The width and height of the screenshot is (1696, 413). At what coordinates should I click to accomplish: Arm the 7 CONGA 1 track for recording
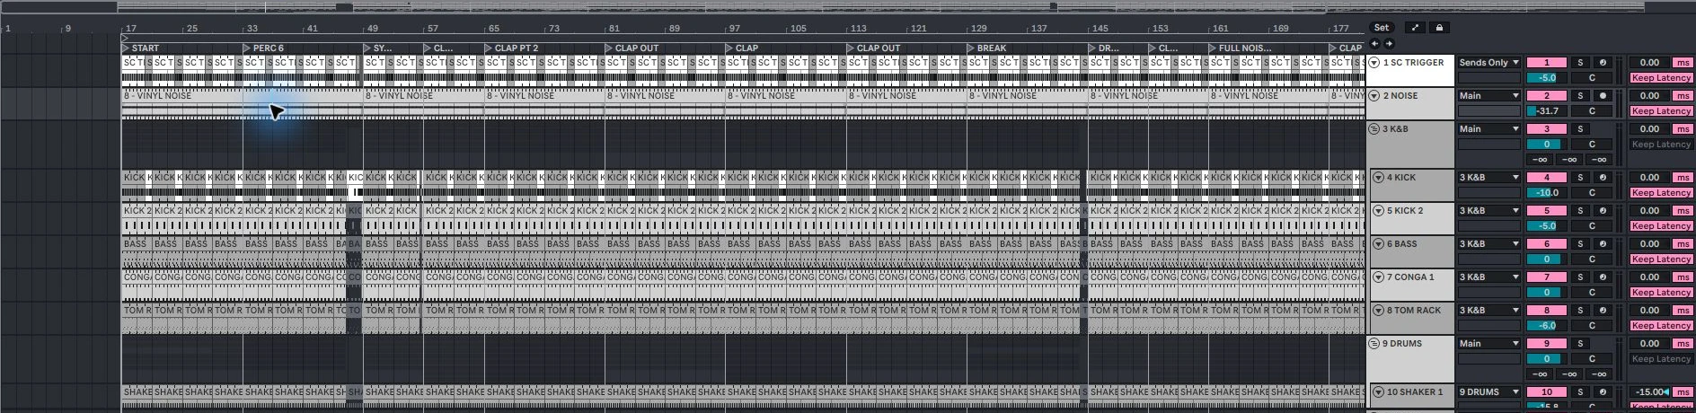(x=1603, y=277)
